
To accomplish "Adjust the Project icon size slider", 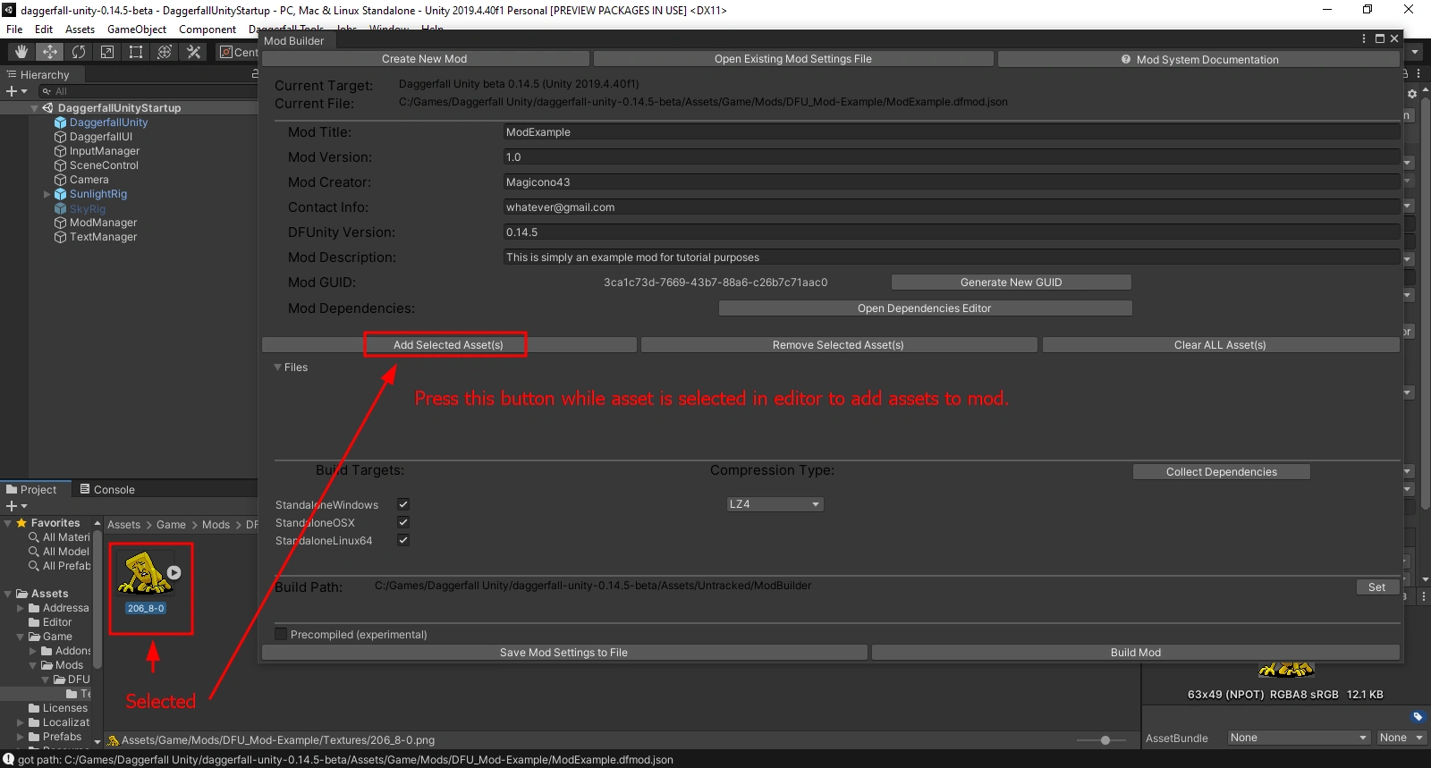I will click(x=1105, y=740).
